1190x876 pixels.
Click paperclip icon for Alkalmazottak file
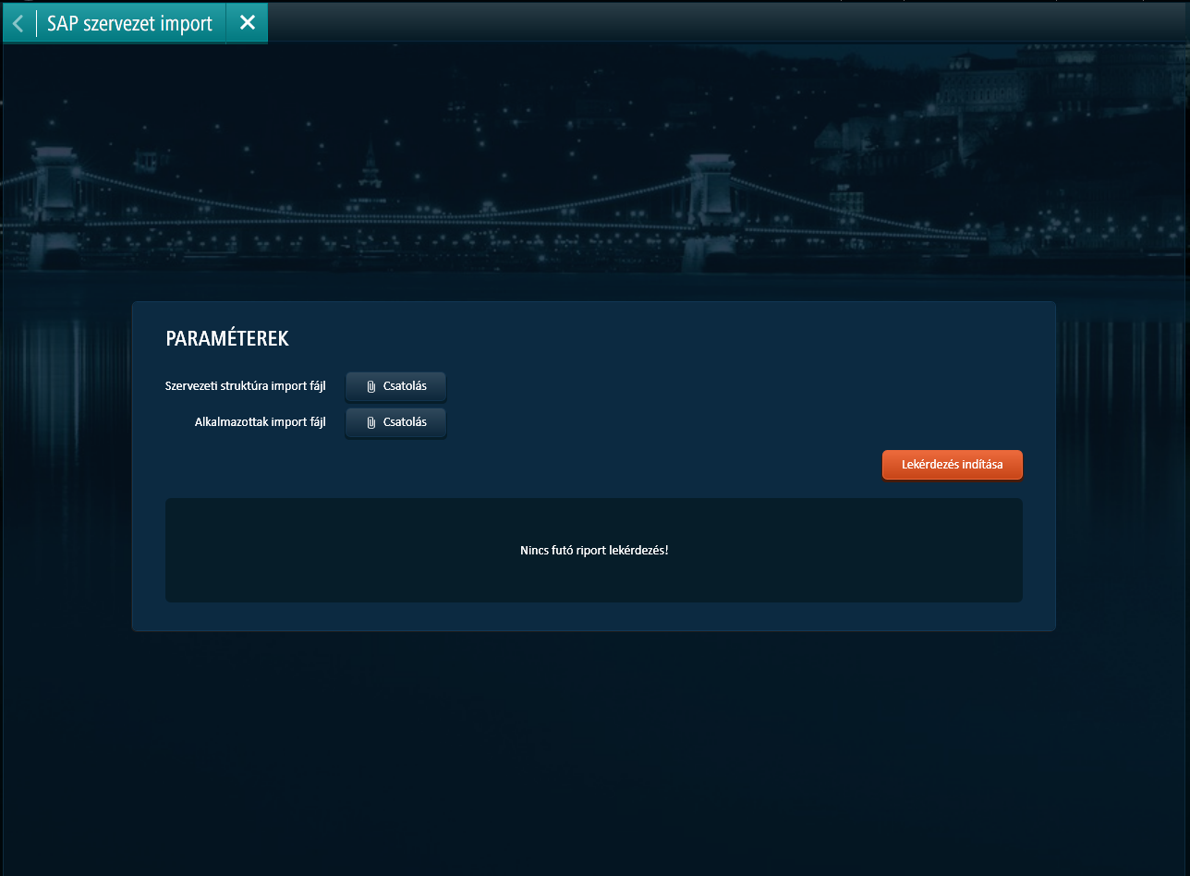370,422
